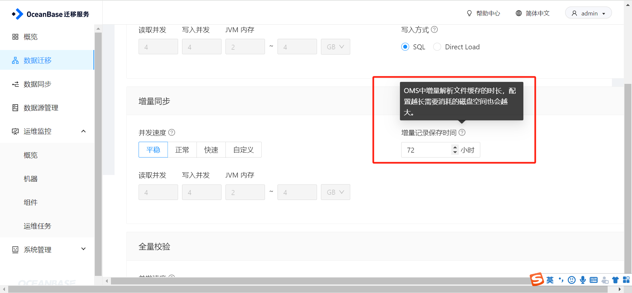Toggle the 英 English input mode

pos(550,280)
